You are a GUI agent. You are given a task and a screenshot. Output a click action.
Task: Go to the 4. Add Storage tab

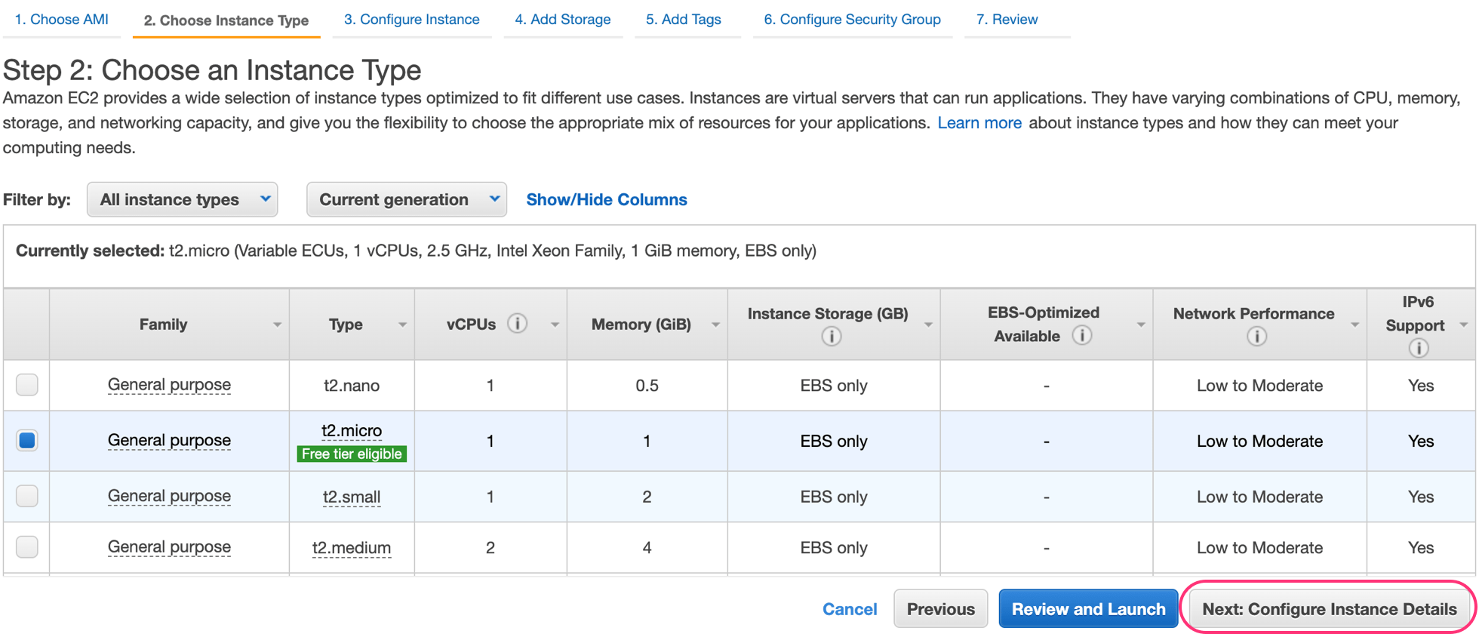(562, 20)
